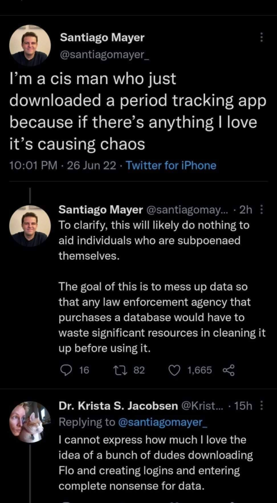The width and height of the screenshot is (277, 503).
Task: Open the tweet text about period tracking app
Action: (x=138, y=112)
